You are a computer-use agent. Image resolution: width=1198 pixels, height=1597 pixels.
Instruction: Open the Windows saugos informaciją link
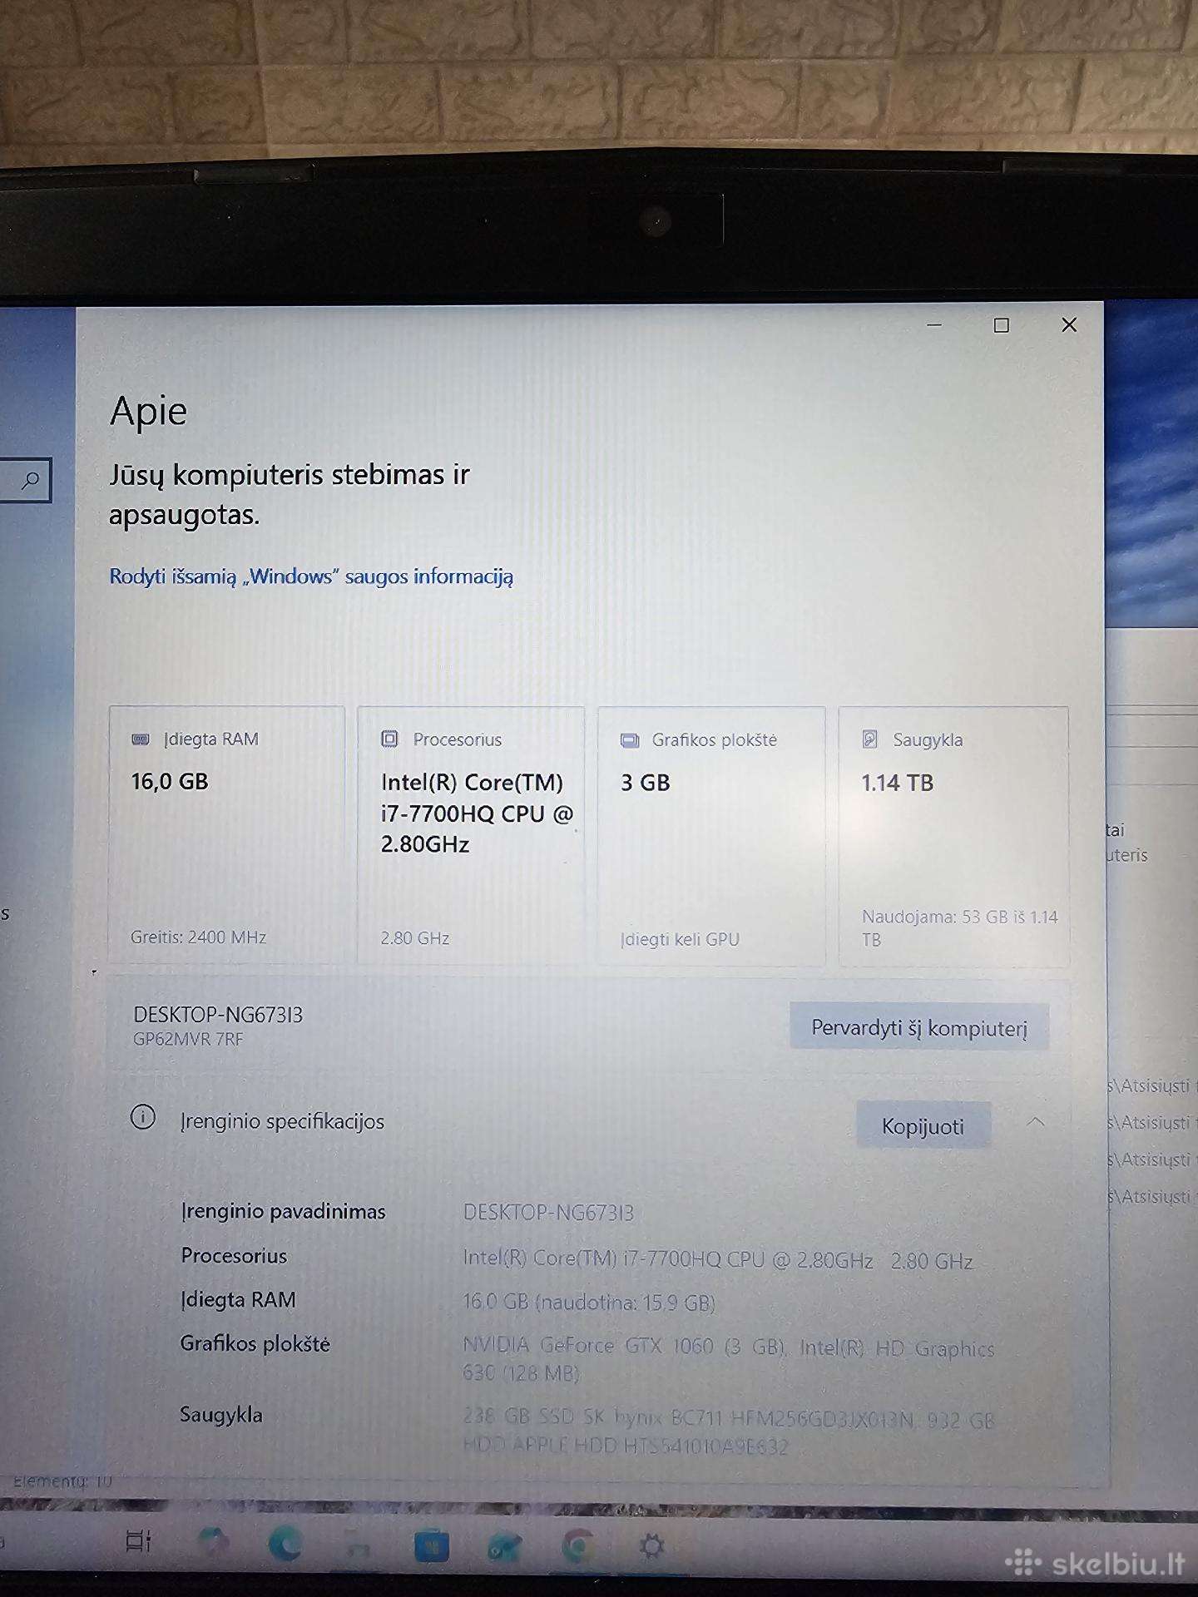311,576
